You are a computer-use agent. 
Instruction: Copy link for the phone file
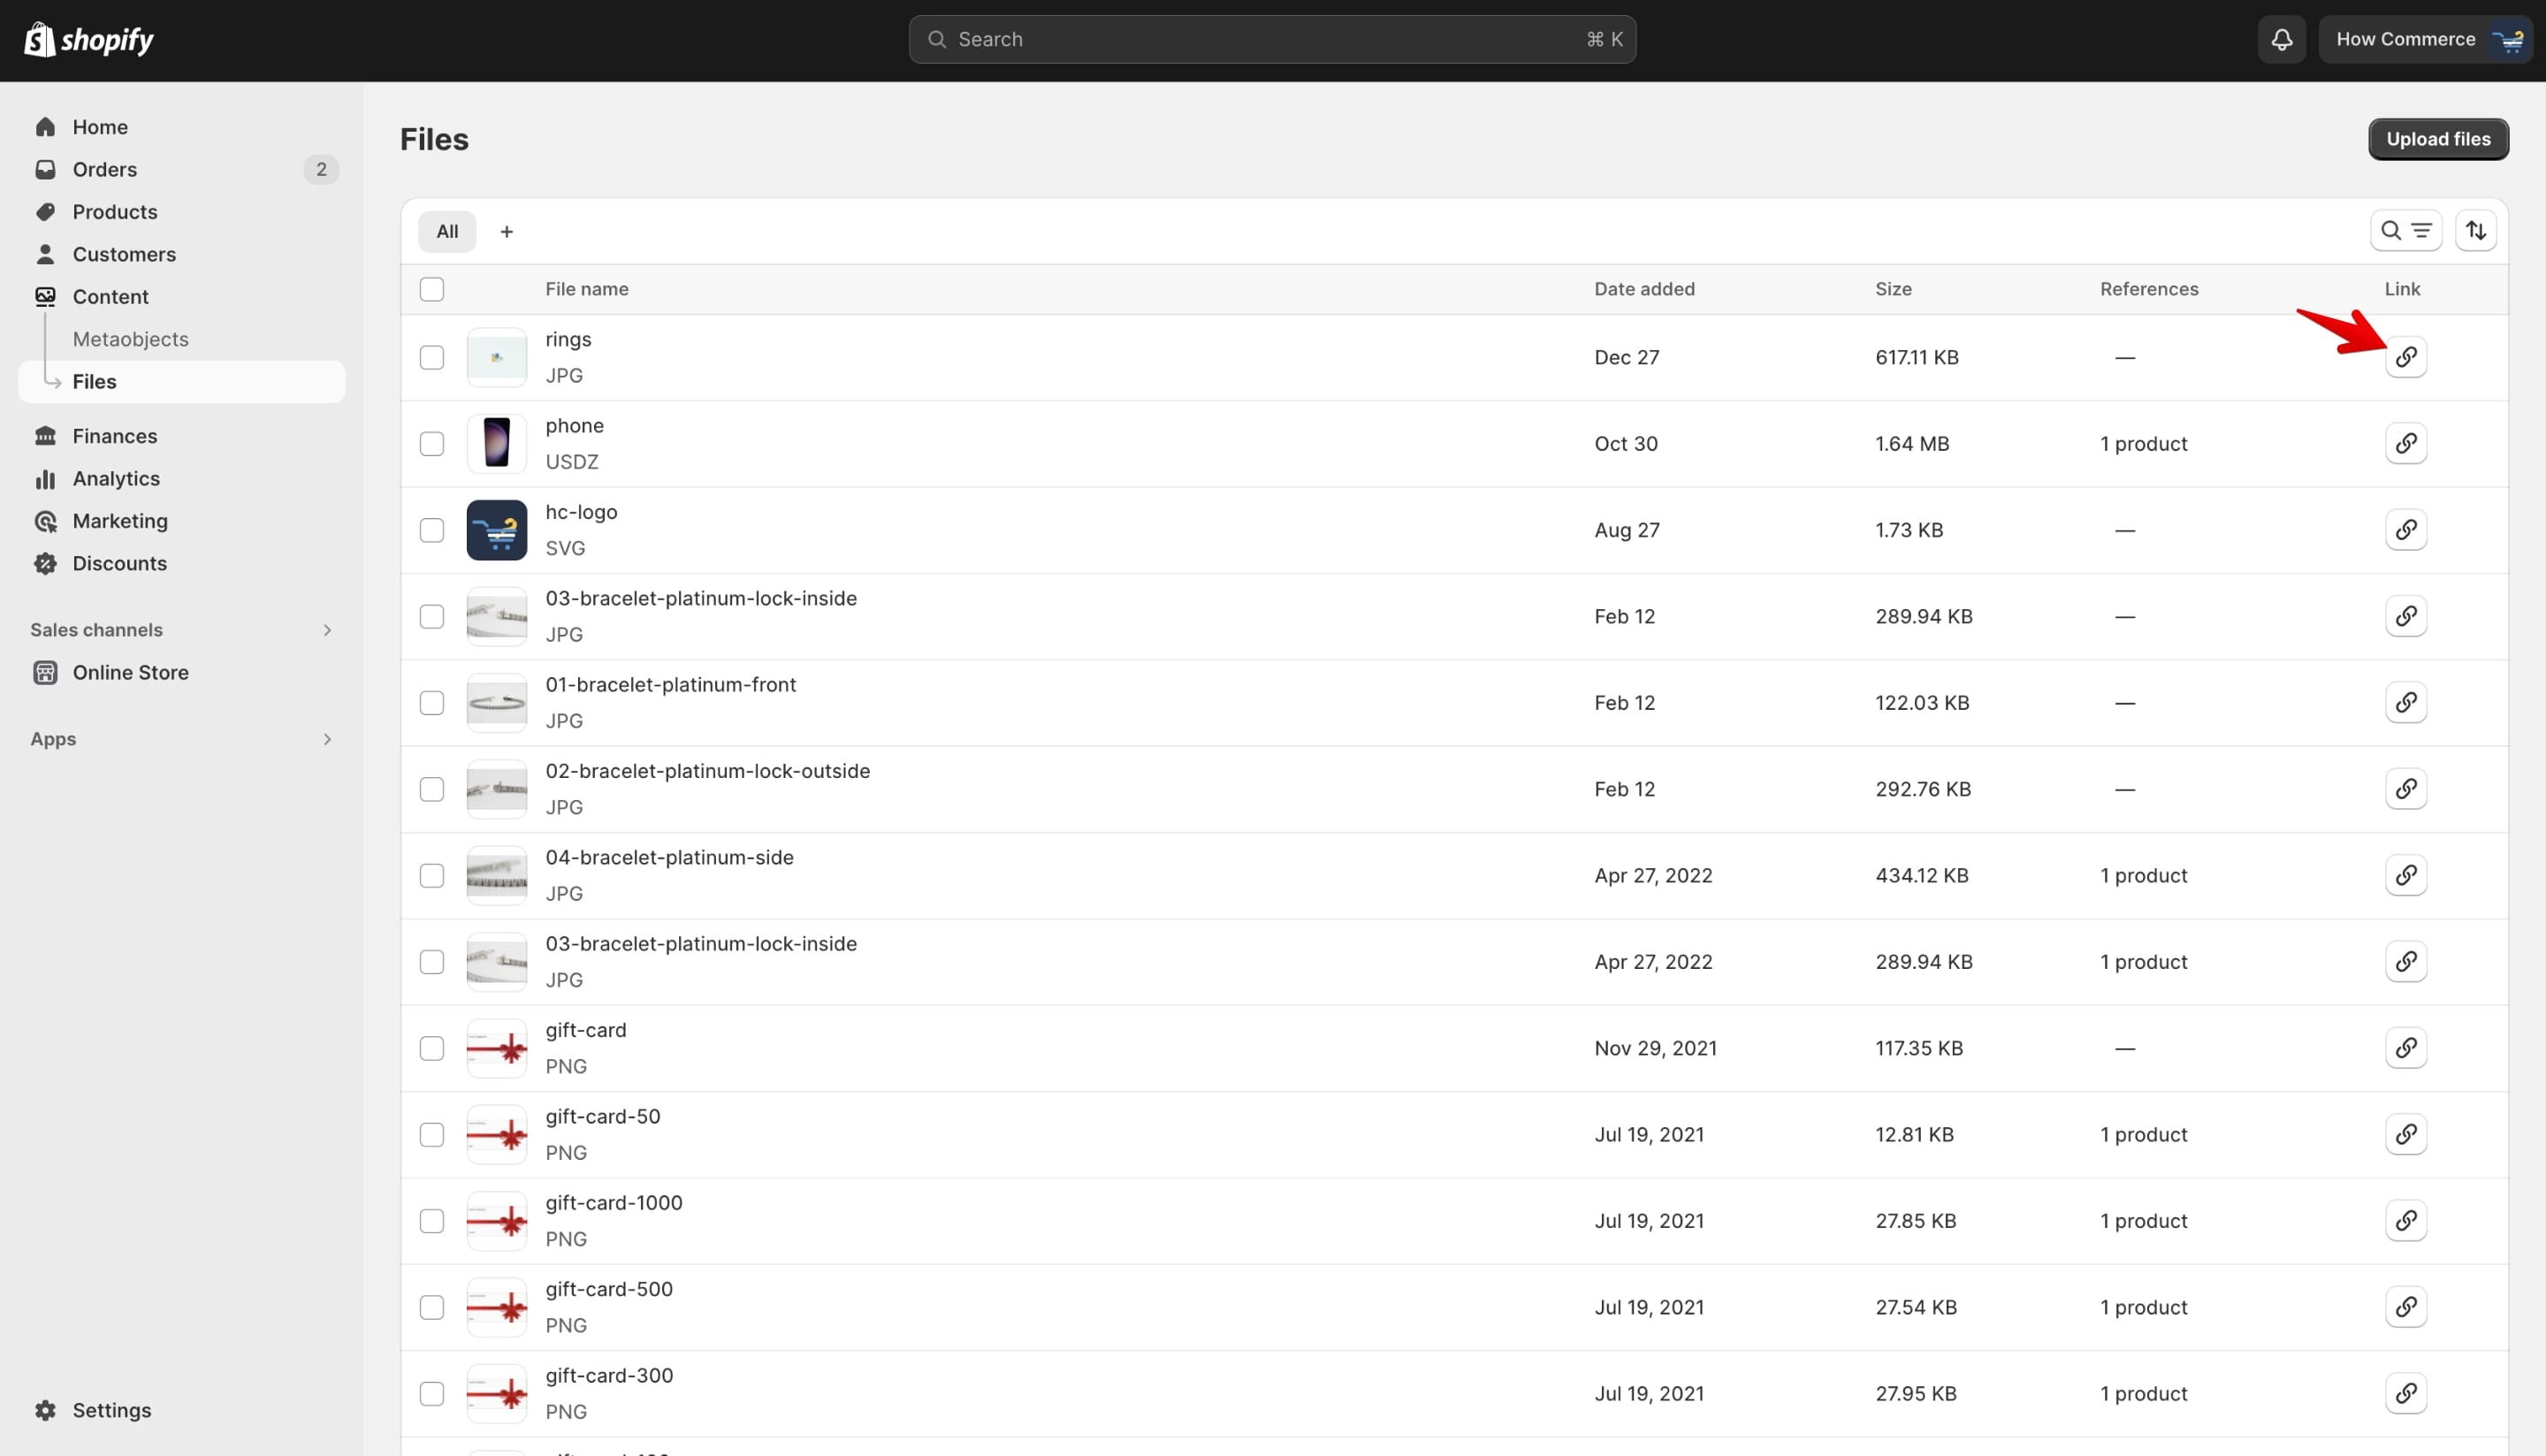(2405, 443)
